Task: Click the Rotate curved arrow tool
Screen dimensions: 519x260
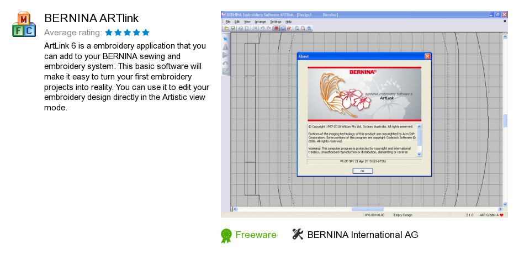Action: tap(225, 63)
